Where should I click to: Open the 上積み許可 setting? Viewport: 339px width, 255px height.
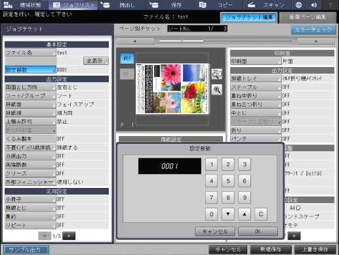(30, 122)
